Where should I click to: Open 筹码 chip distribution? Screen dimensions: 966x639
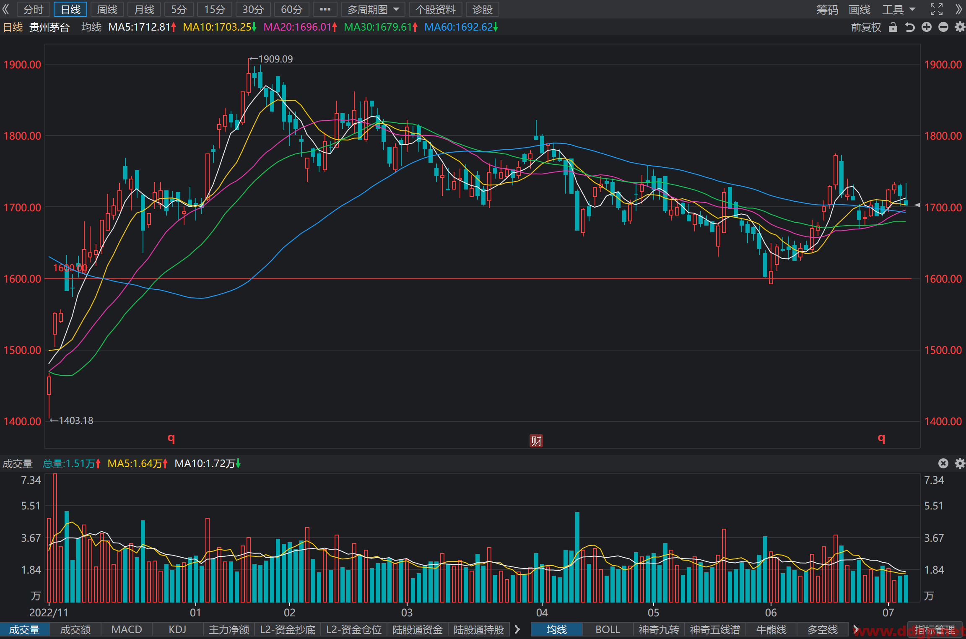tap(827, 9)
